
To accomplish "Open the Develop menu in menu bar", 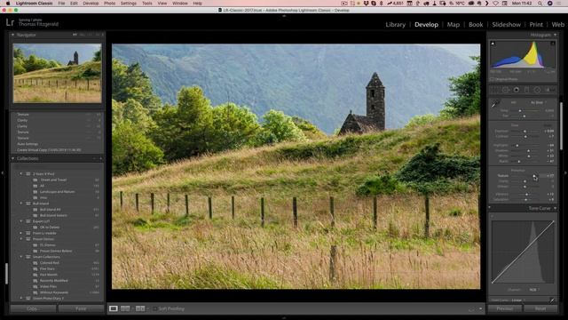I will point(91,4).
